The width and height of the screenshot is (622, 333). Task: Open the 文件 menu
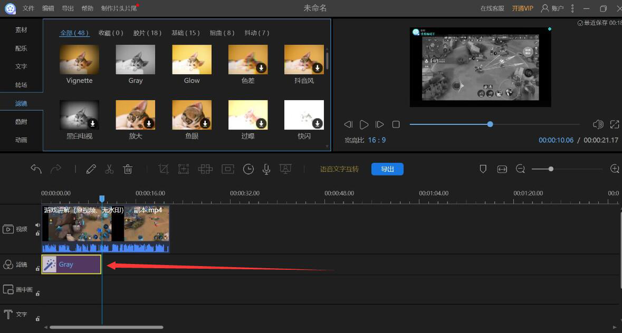[x=28, y=8]
